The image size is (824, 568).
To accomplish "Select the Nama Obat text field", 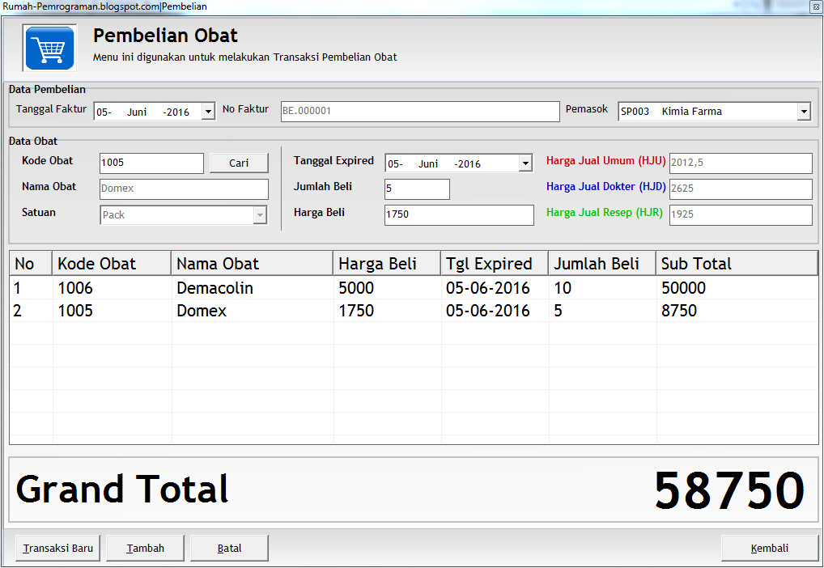I will click(183, 189).
